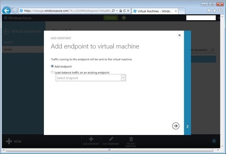Open a new blank browser tab
Screen dimensions: 226x154
click(182, 11)
